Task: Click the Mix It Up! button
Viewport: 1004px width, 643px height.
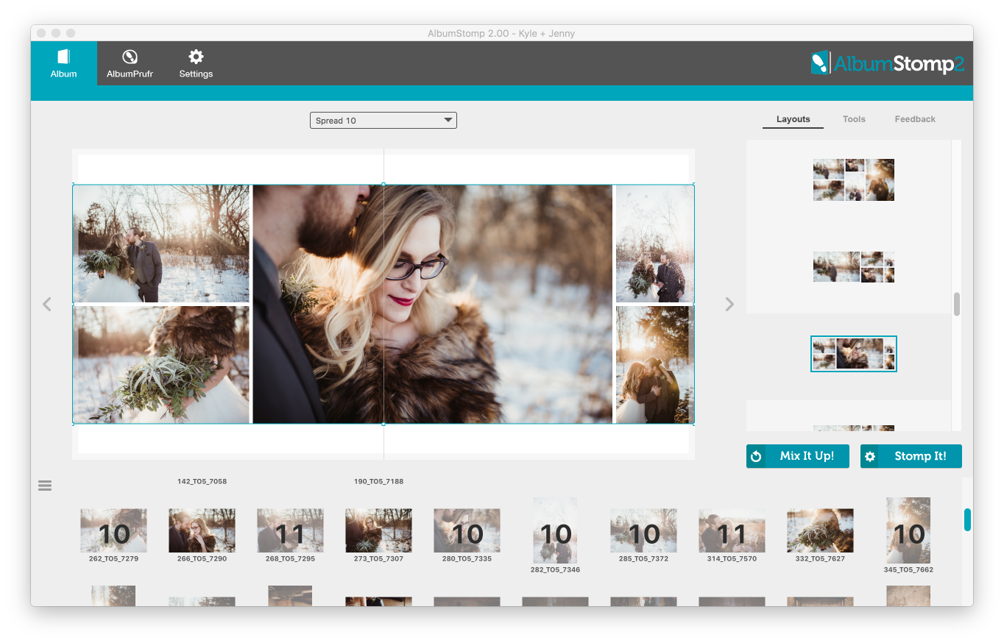Action: click(x=798, y=456)
